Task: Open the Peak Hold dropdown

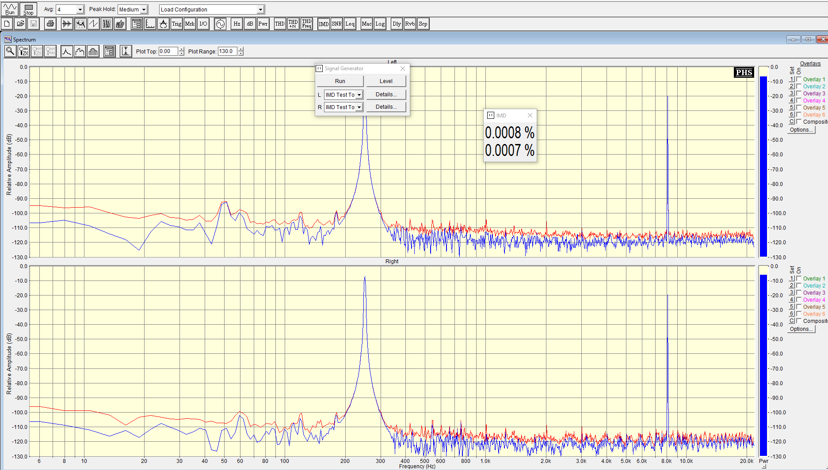Action: (x=144, y=10)
